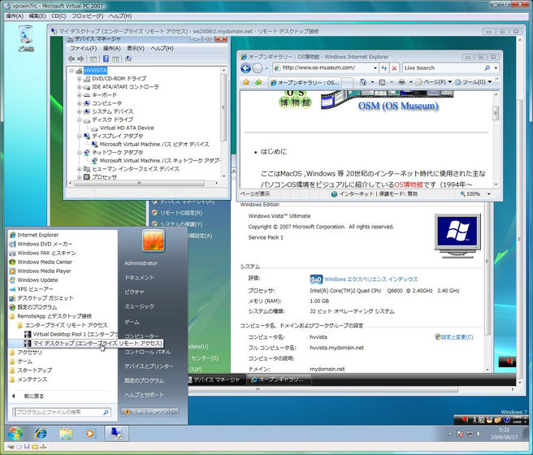Viewport: 533px width, 455px height.
Task: Collapse the HVVISTA root node
Action: [71, 71]
